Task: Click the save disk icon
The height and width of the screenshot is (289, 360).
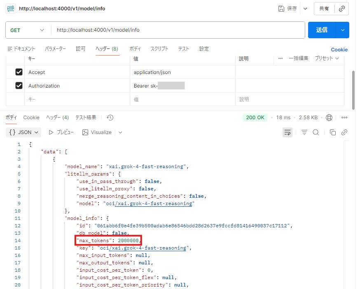Action: click(x=281, y=9)
